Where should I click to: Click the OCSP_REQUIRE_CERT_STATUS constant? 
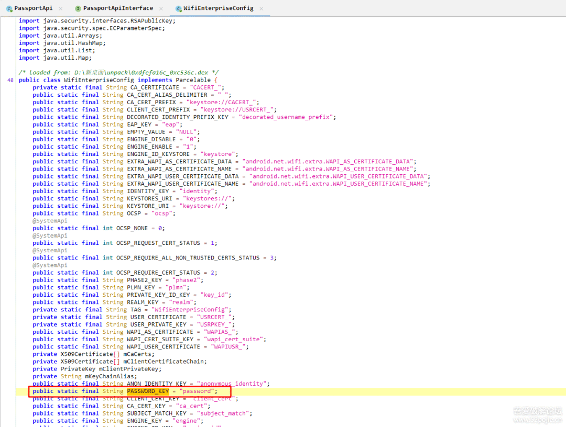coord(158,273)
